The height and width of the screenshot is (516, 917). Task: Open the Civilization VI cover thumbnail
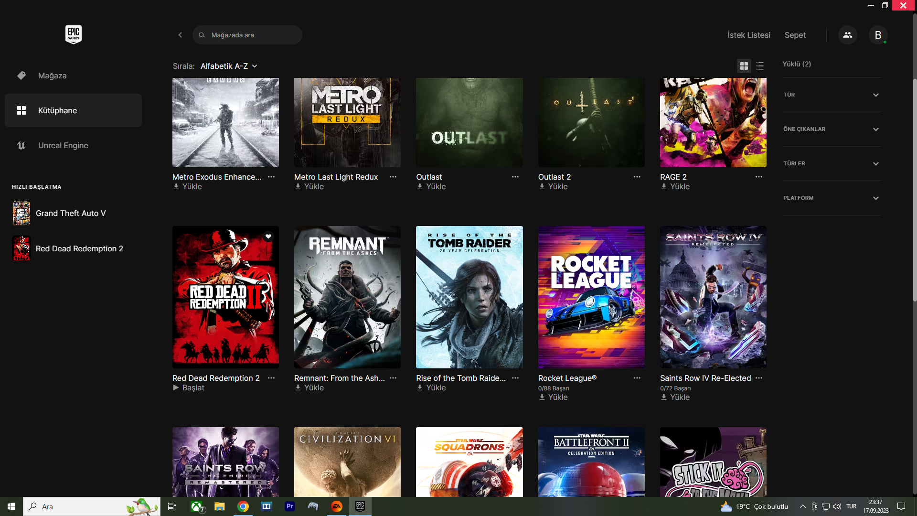pos(347,462)
